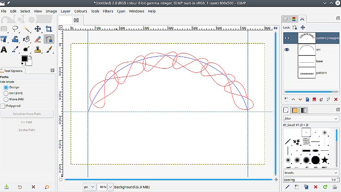Image resolution: width=341 pixels, height=192 pixels.
Task: Switch to the Channels tab
Action: point(294,19)
